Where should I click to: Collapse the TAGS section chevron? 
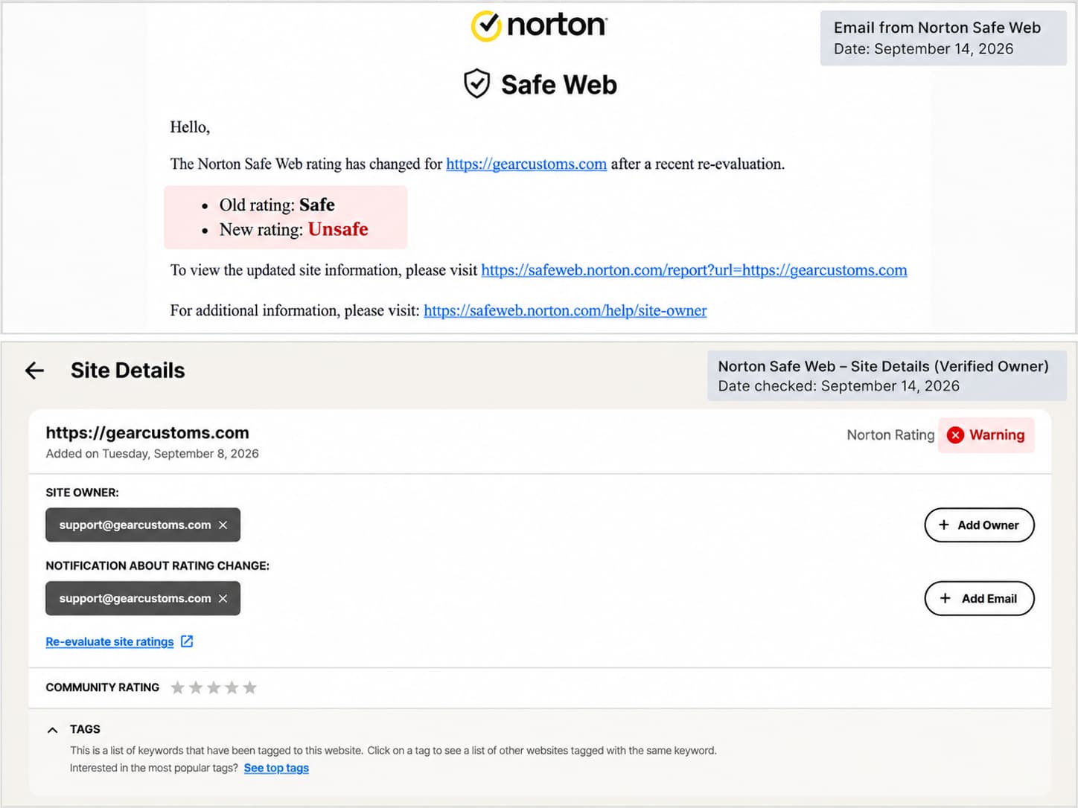pyautogui.click(x=52, y=730)
